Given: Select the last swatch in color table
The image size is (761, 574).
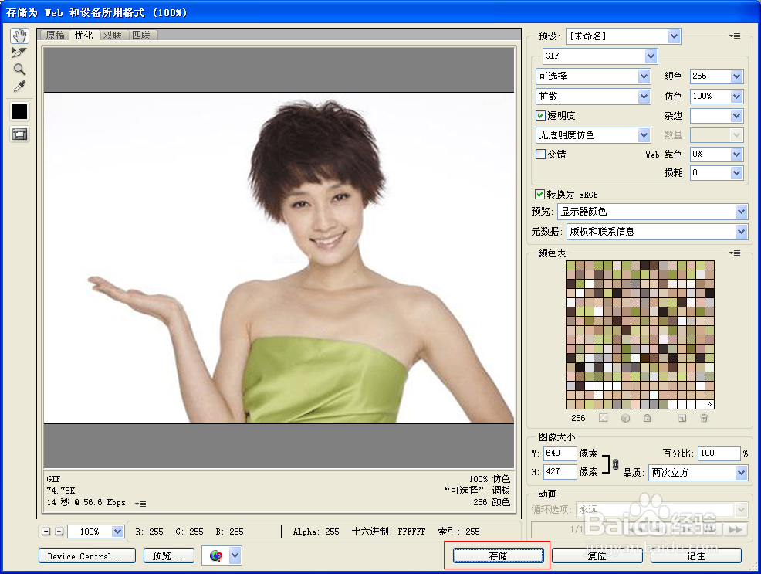Looking at the screenshot, I should tap(709, 404).
